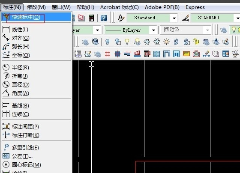This screenshot has height=173, width=240.
Task: Choose 标注间距(P) menu item
Action: [x=36, y=126]
